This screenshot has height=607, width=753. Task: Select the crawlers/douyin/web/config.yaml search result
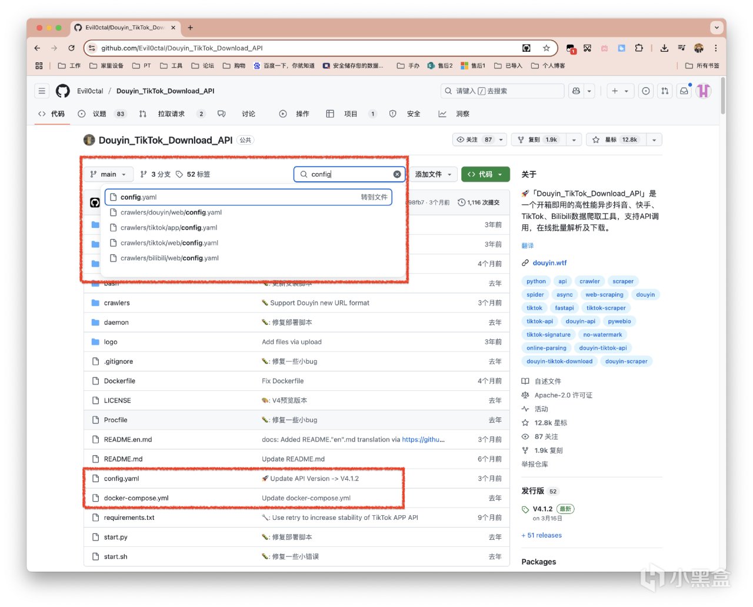coord(248,213)
